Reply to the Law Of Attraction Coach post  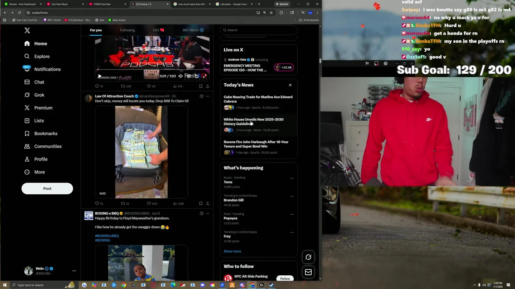pos(99,204)
